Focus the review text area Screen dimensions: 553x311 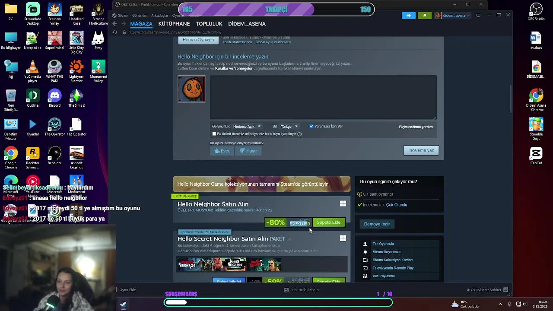point(323,97)
